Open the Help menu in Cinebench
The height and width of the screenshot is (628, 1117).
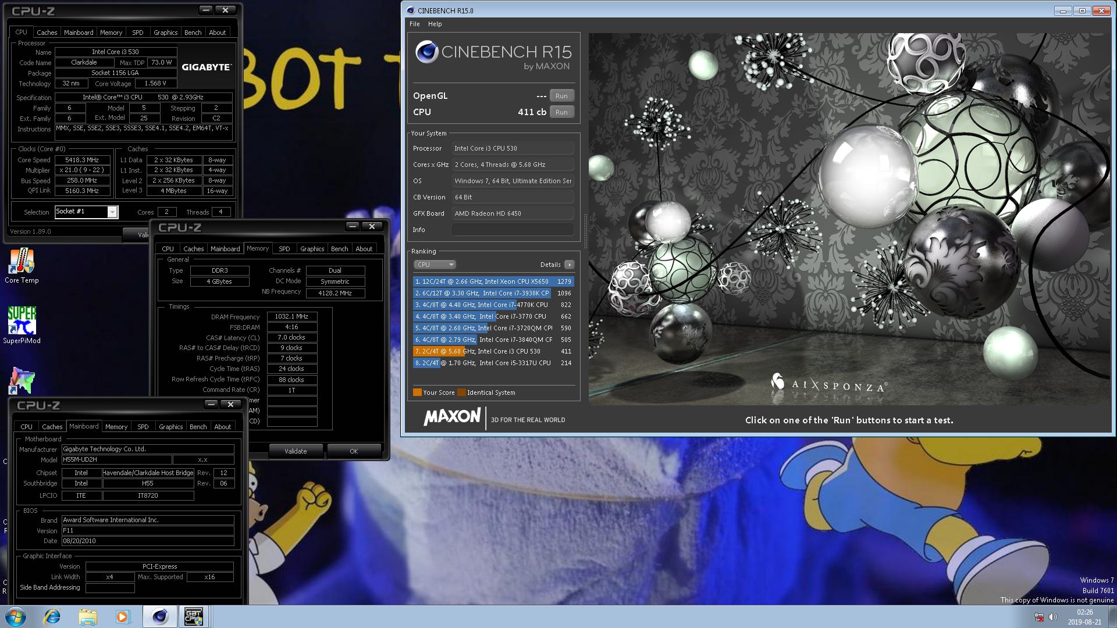pyautogui.click(x=435, y=24)
